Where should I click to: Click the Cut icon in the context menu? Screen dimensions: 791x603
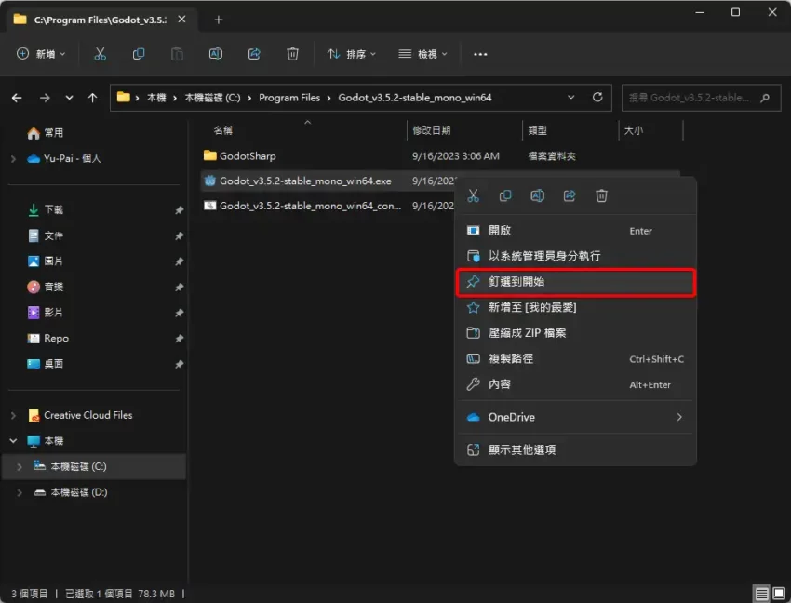tap(473, 195)
